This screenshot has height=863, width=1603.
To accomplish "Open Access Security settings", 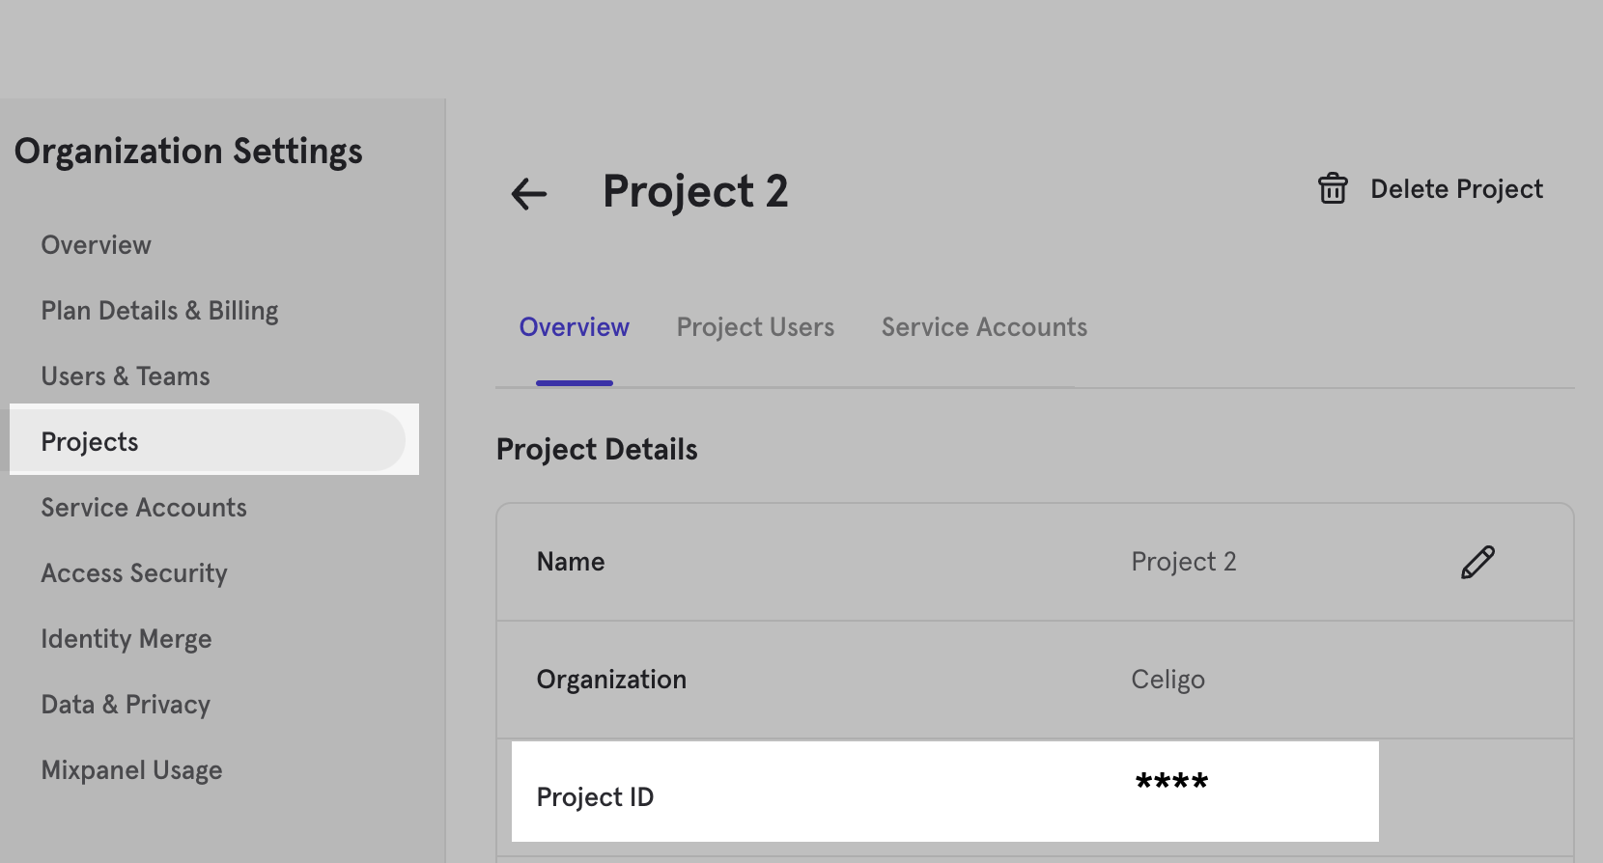I will [x=134, y=573].
